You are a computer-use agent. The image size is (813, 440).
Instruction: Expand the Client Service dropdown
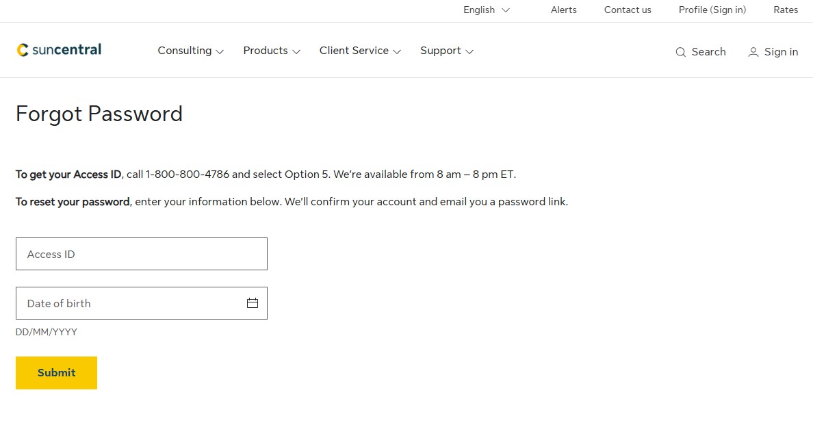(360, 51)
